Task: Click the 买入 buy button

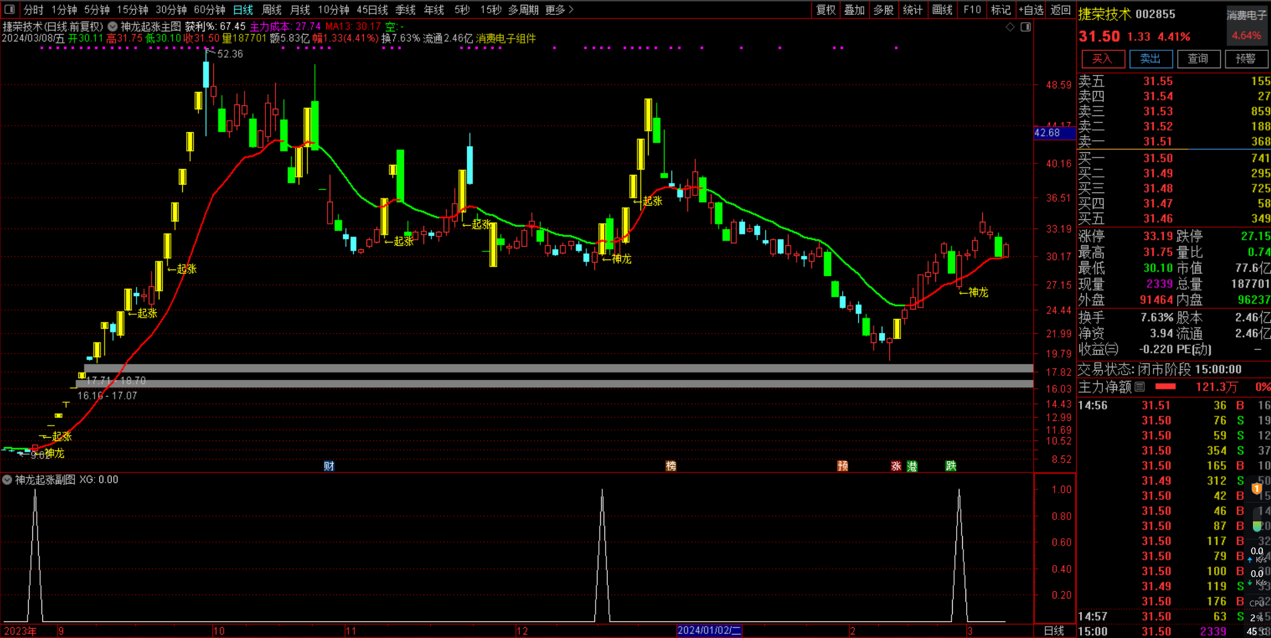Action: pyautogui.click(x=1102, y=59)
